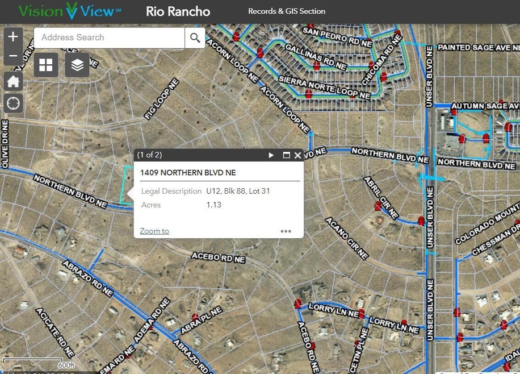Select the hydrant marker on Abril Cir NE
This screenshot has width=520, height=374.
pyautogui.click(x=378, y=206)
